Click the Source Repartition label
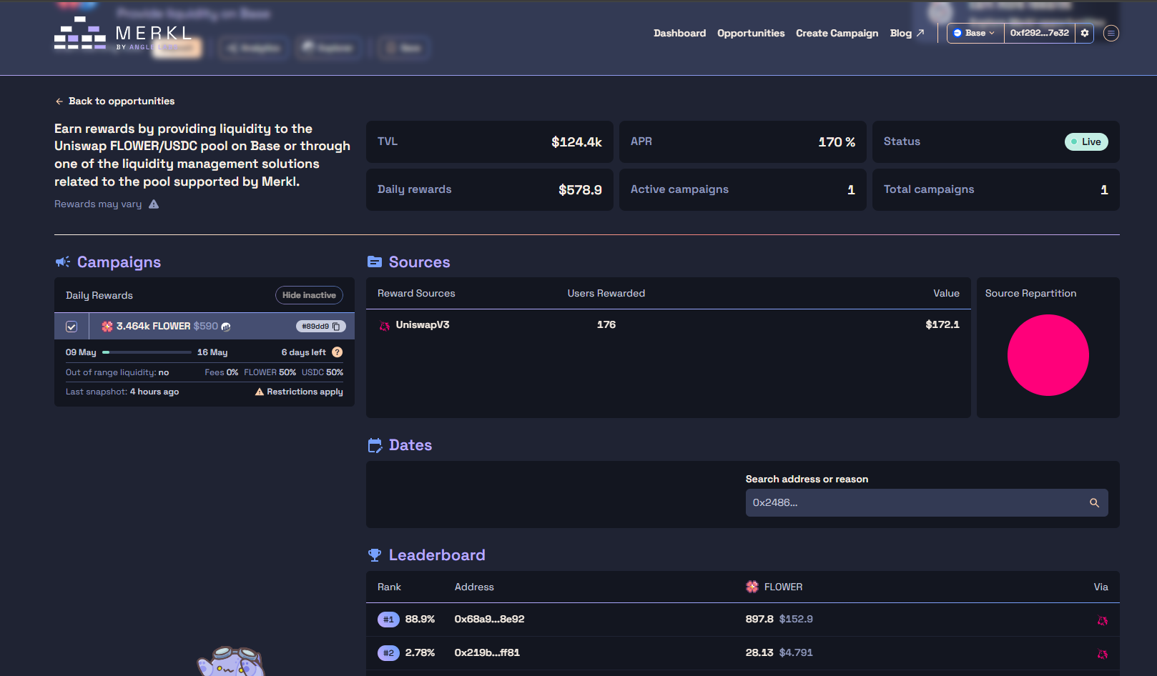 (1030, 293)
